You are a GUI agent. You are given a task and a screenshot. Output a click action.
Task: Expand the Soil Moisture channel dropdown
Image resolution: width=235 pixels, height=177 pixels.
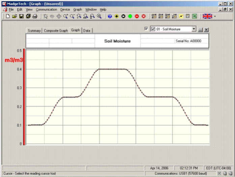194,29
